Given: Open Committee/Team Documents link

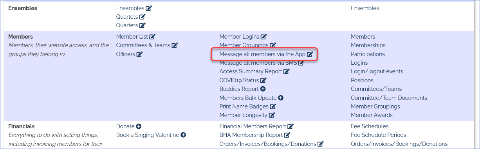Looking at the screenshot, I should (389, 98).
